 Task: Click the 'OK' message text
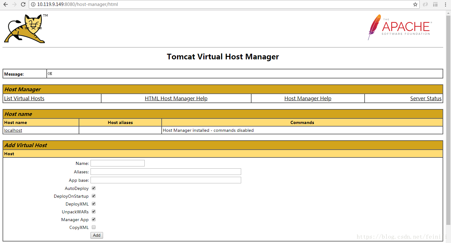(x=50, y=74)
